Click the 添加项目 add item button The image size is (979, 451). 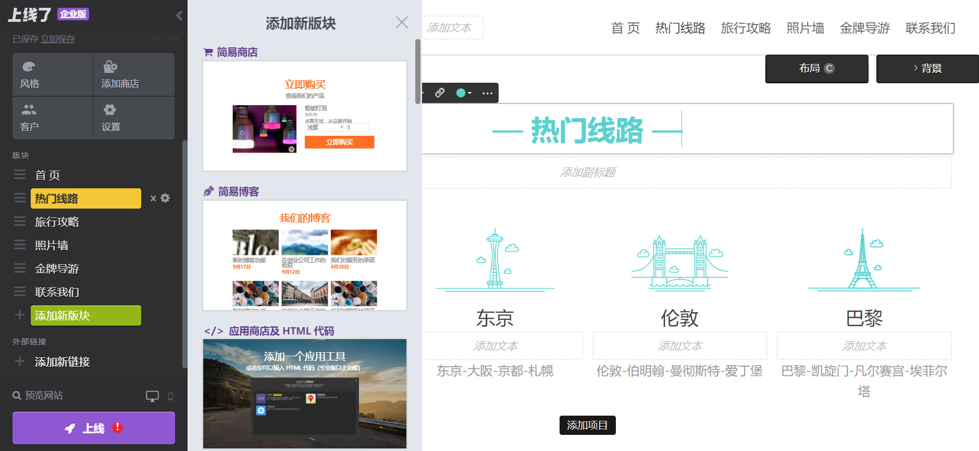coord(587,425)
